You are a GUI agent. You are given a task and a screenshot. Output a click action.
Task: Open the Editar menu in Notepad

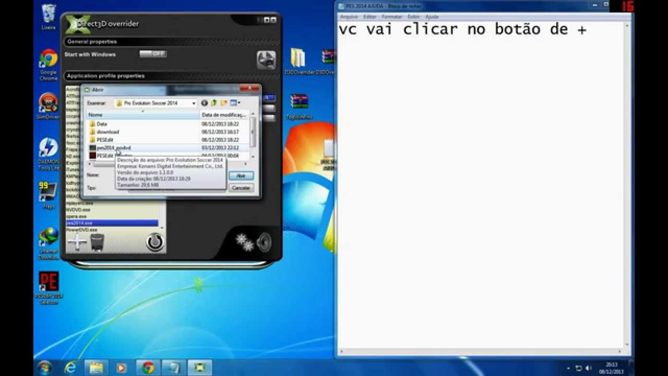369,17
